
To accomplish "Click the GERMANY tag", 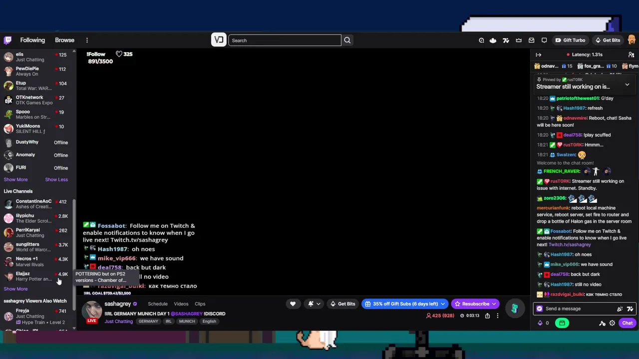I will coord(148,322).
